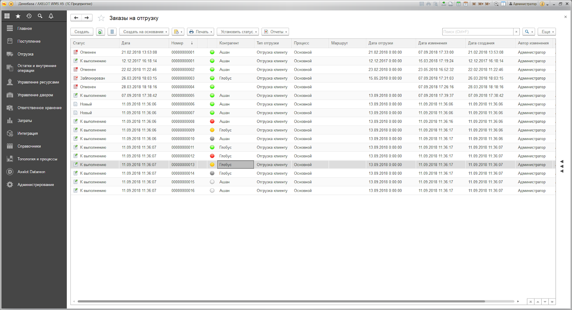Viewport: 572px width, 310px height.
Task: Close the Заказы на отгрузку form
Action: point(565,17)
